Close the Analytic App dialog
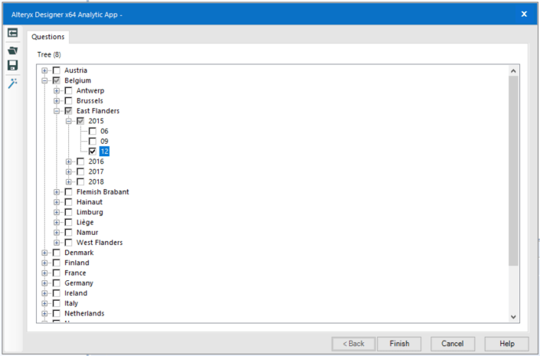The width and height of the screenshot is (540, 356). pos(524,14)
